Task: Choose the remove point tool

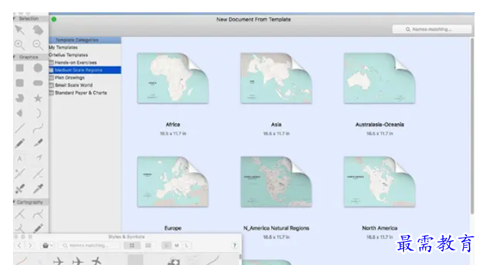Action: pos(38,173)
